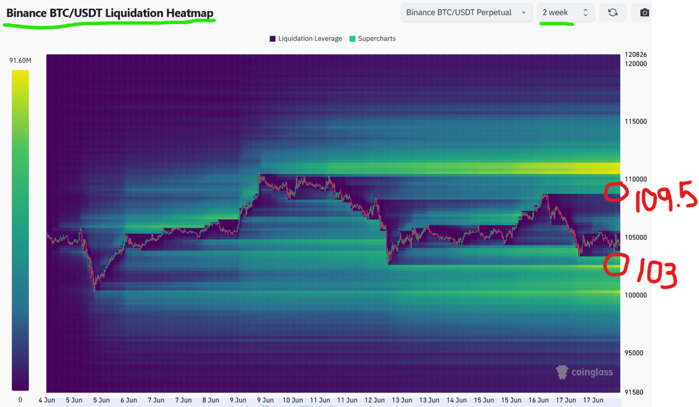Click the 115000 price axis label
Viewport: 699px width, 407px height.
(x=636, y=122)
